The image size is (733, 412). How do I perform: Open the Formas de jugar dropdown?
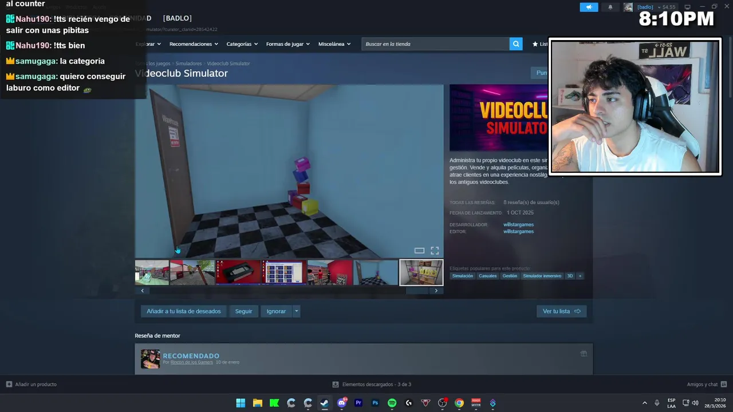[287, 44]
